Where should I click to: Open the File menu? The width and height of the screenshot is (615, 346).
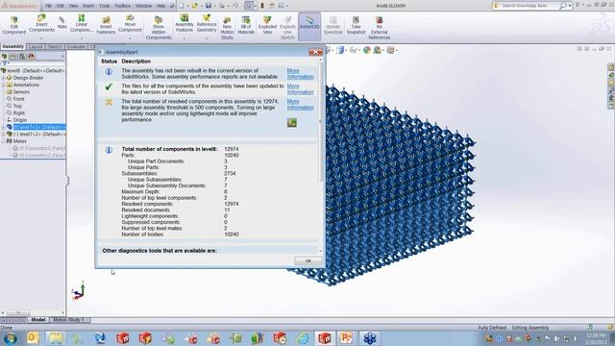pos(49,6)
